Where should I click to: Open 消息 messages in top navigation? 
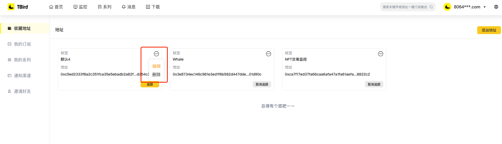coord(128,7)
